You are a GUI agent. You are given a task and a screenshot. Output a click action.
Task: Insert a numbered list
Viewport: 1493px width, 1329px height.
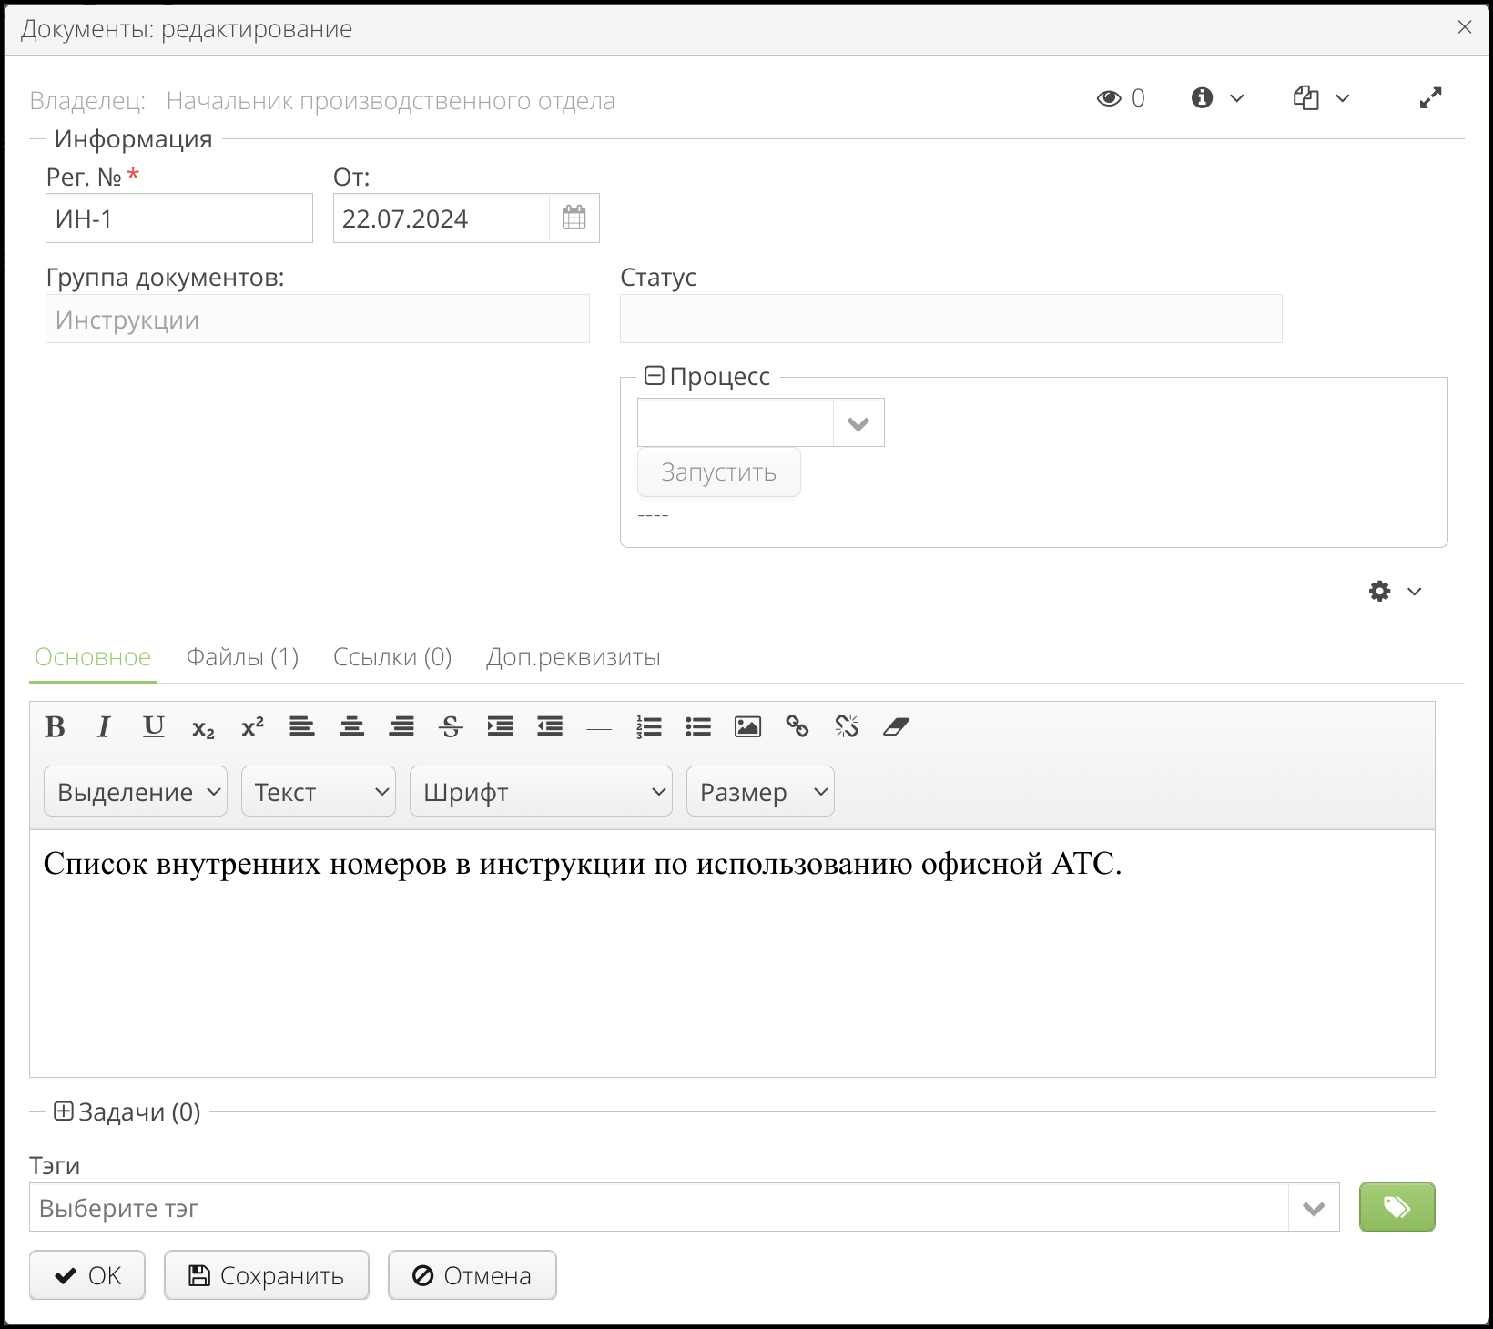[x=648, y=726]
